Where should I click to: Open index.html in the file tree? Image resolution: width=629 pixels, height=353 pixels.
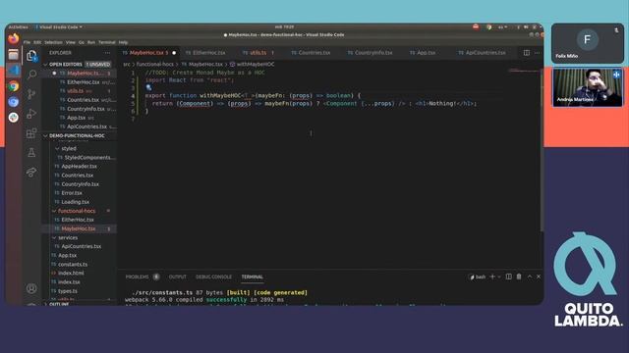71,273
